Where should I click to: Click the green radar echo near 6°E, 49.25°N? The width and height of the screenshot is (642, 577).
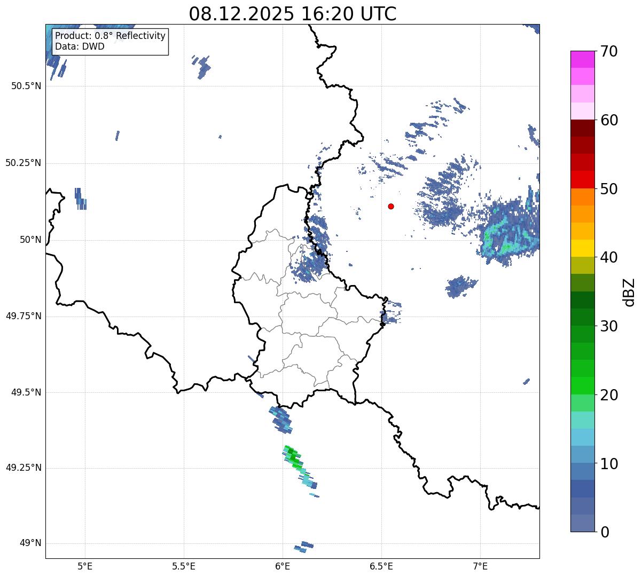coord(292,457)
